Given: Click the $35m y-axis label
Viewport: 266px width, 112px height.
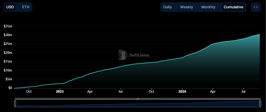Looking at the screenshot, I should pos(8,26).
